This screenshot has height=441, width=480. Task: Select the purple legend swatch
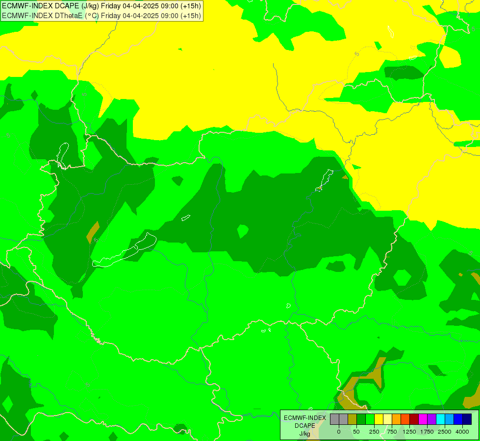(x=431, y=419)
